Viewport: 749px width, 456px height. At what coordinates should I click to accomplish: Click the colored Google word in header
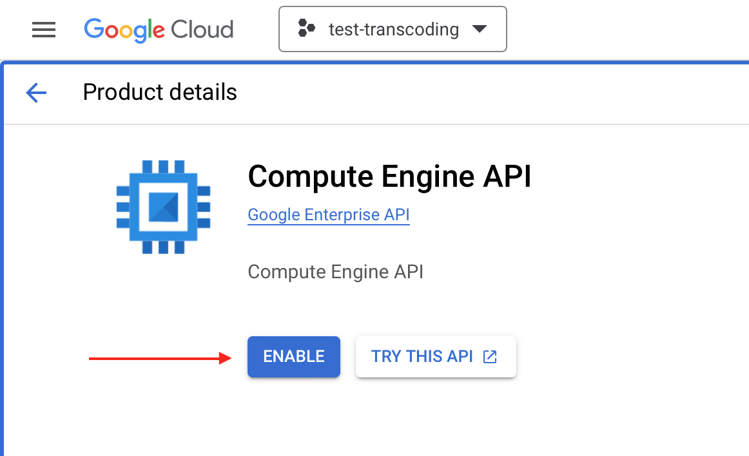124,30
